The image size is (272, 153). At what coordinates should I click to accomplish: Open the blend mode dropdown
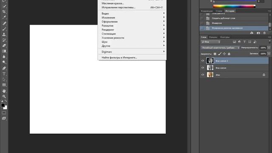pyautogui.click(x=220, y=48)
